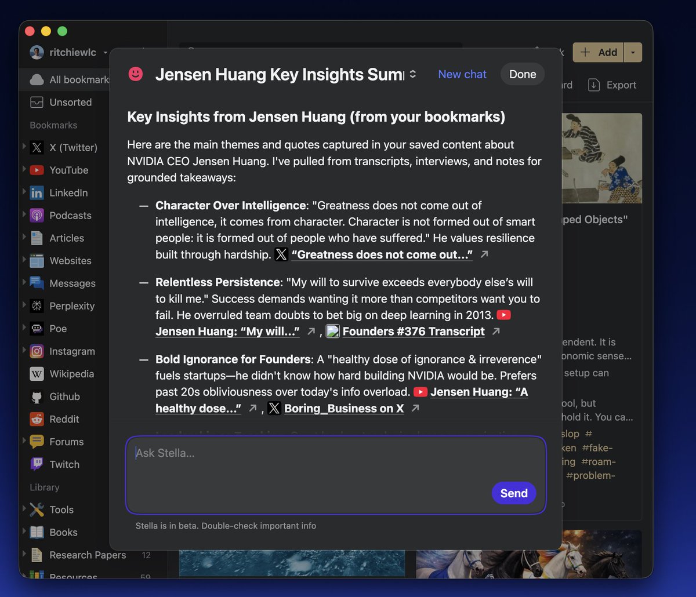This screenshot has width=696, height=597.
Task: Open the Reddit sidebar item
Action: 64,419
